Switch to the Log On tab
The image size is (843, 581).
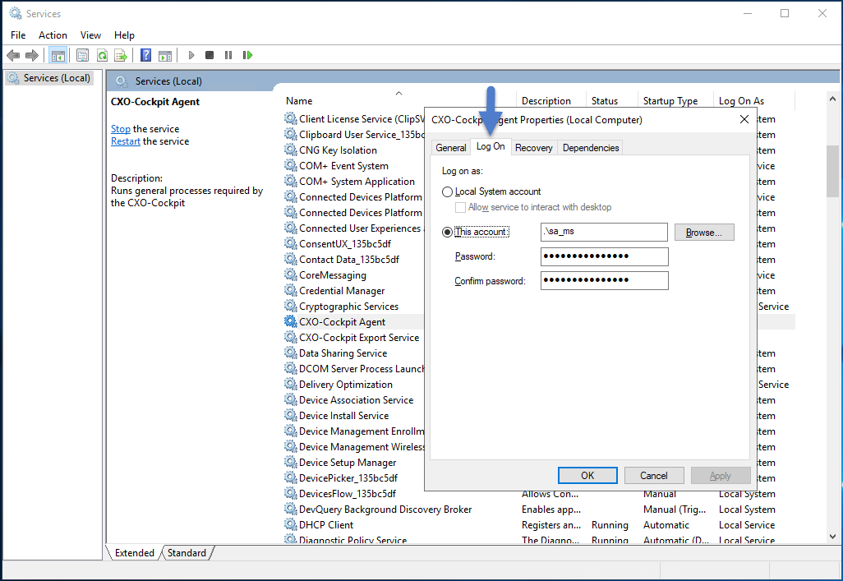(x=491, y=146)
